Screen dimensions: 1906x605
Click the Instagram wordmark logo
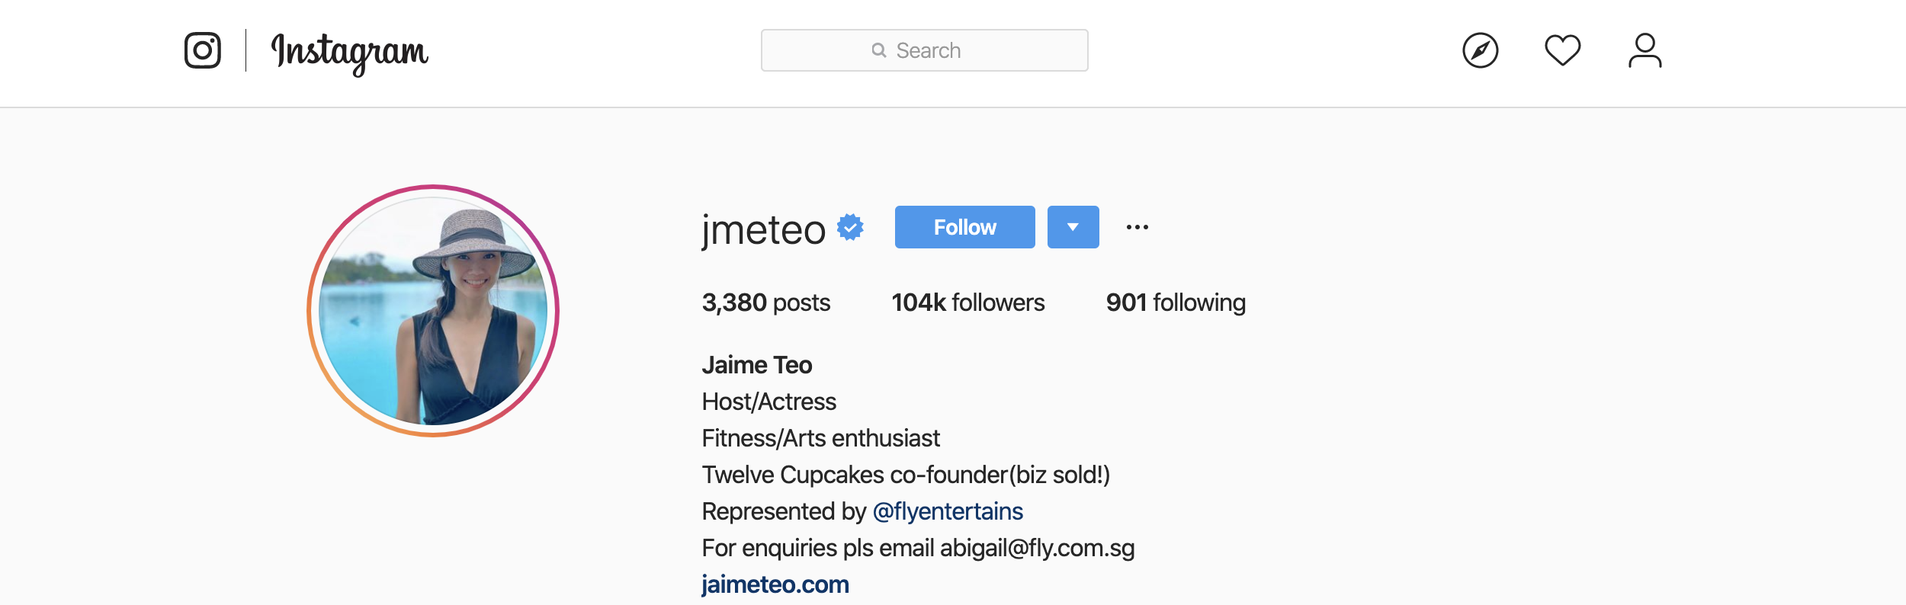tap(350, 52)
